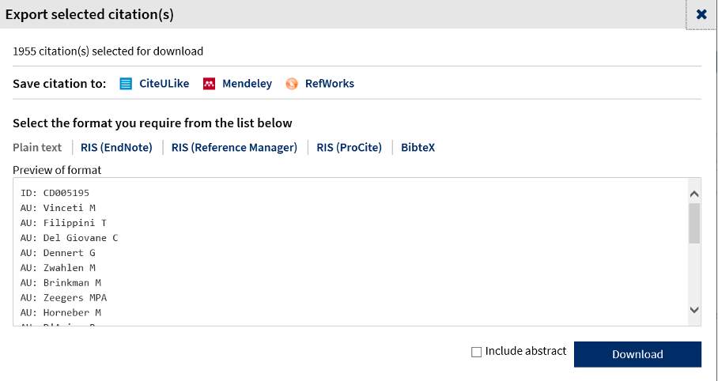Open the Mendeley save link
This screenshot has width=718, height=381.
pos(248,83)
